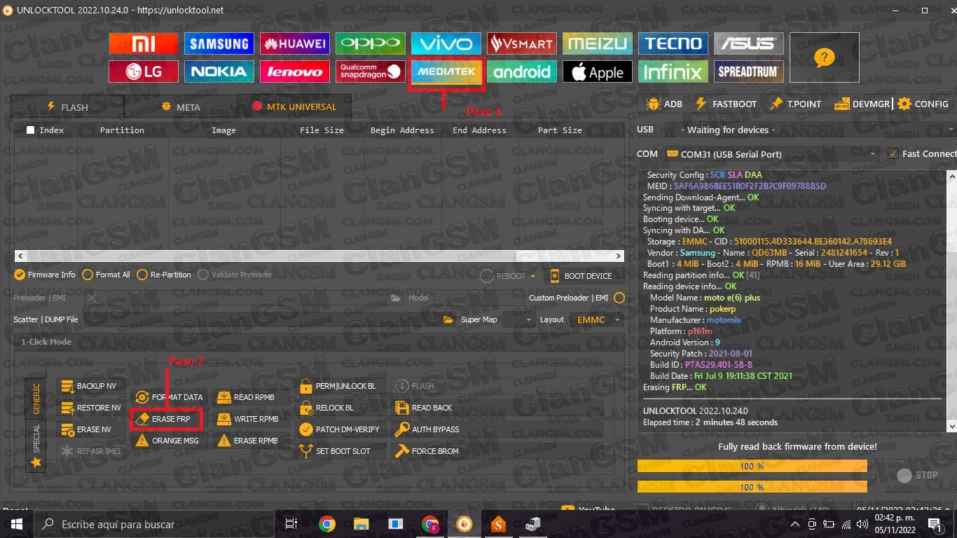This screenshot has width=957, height=538.
Task: Click the Auth Bypass key icon
Action: coord(402,429)
